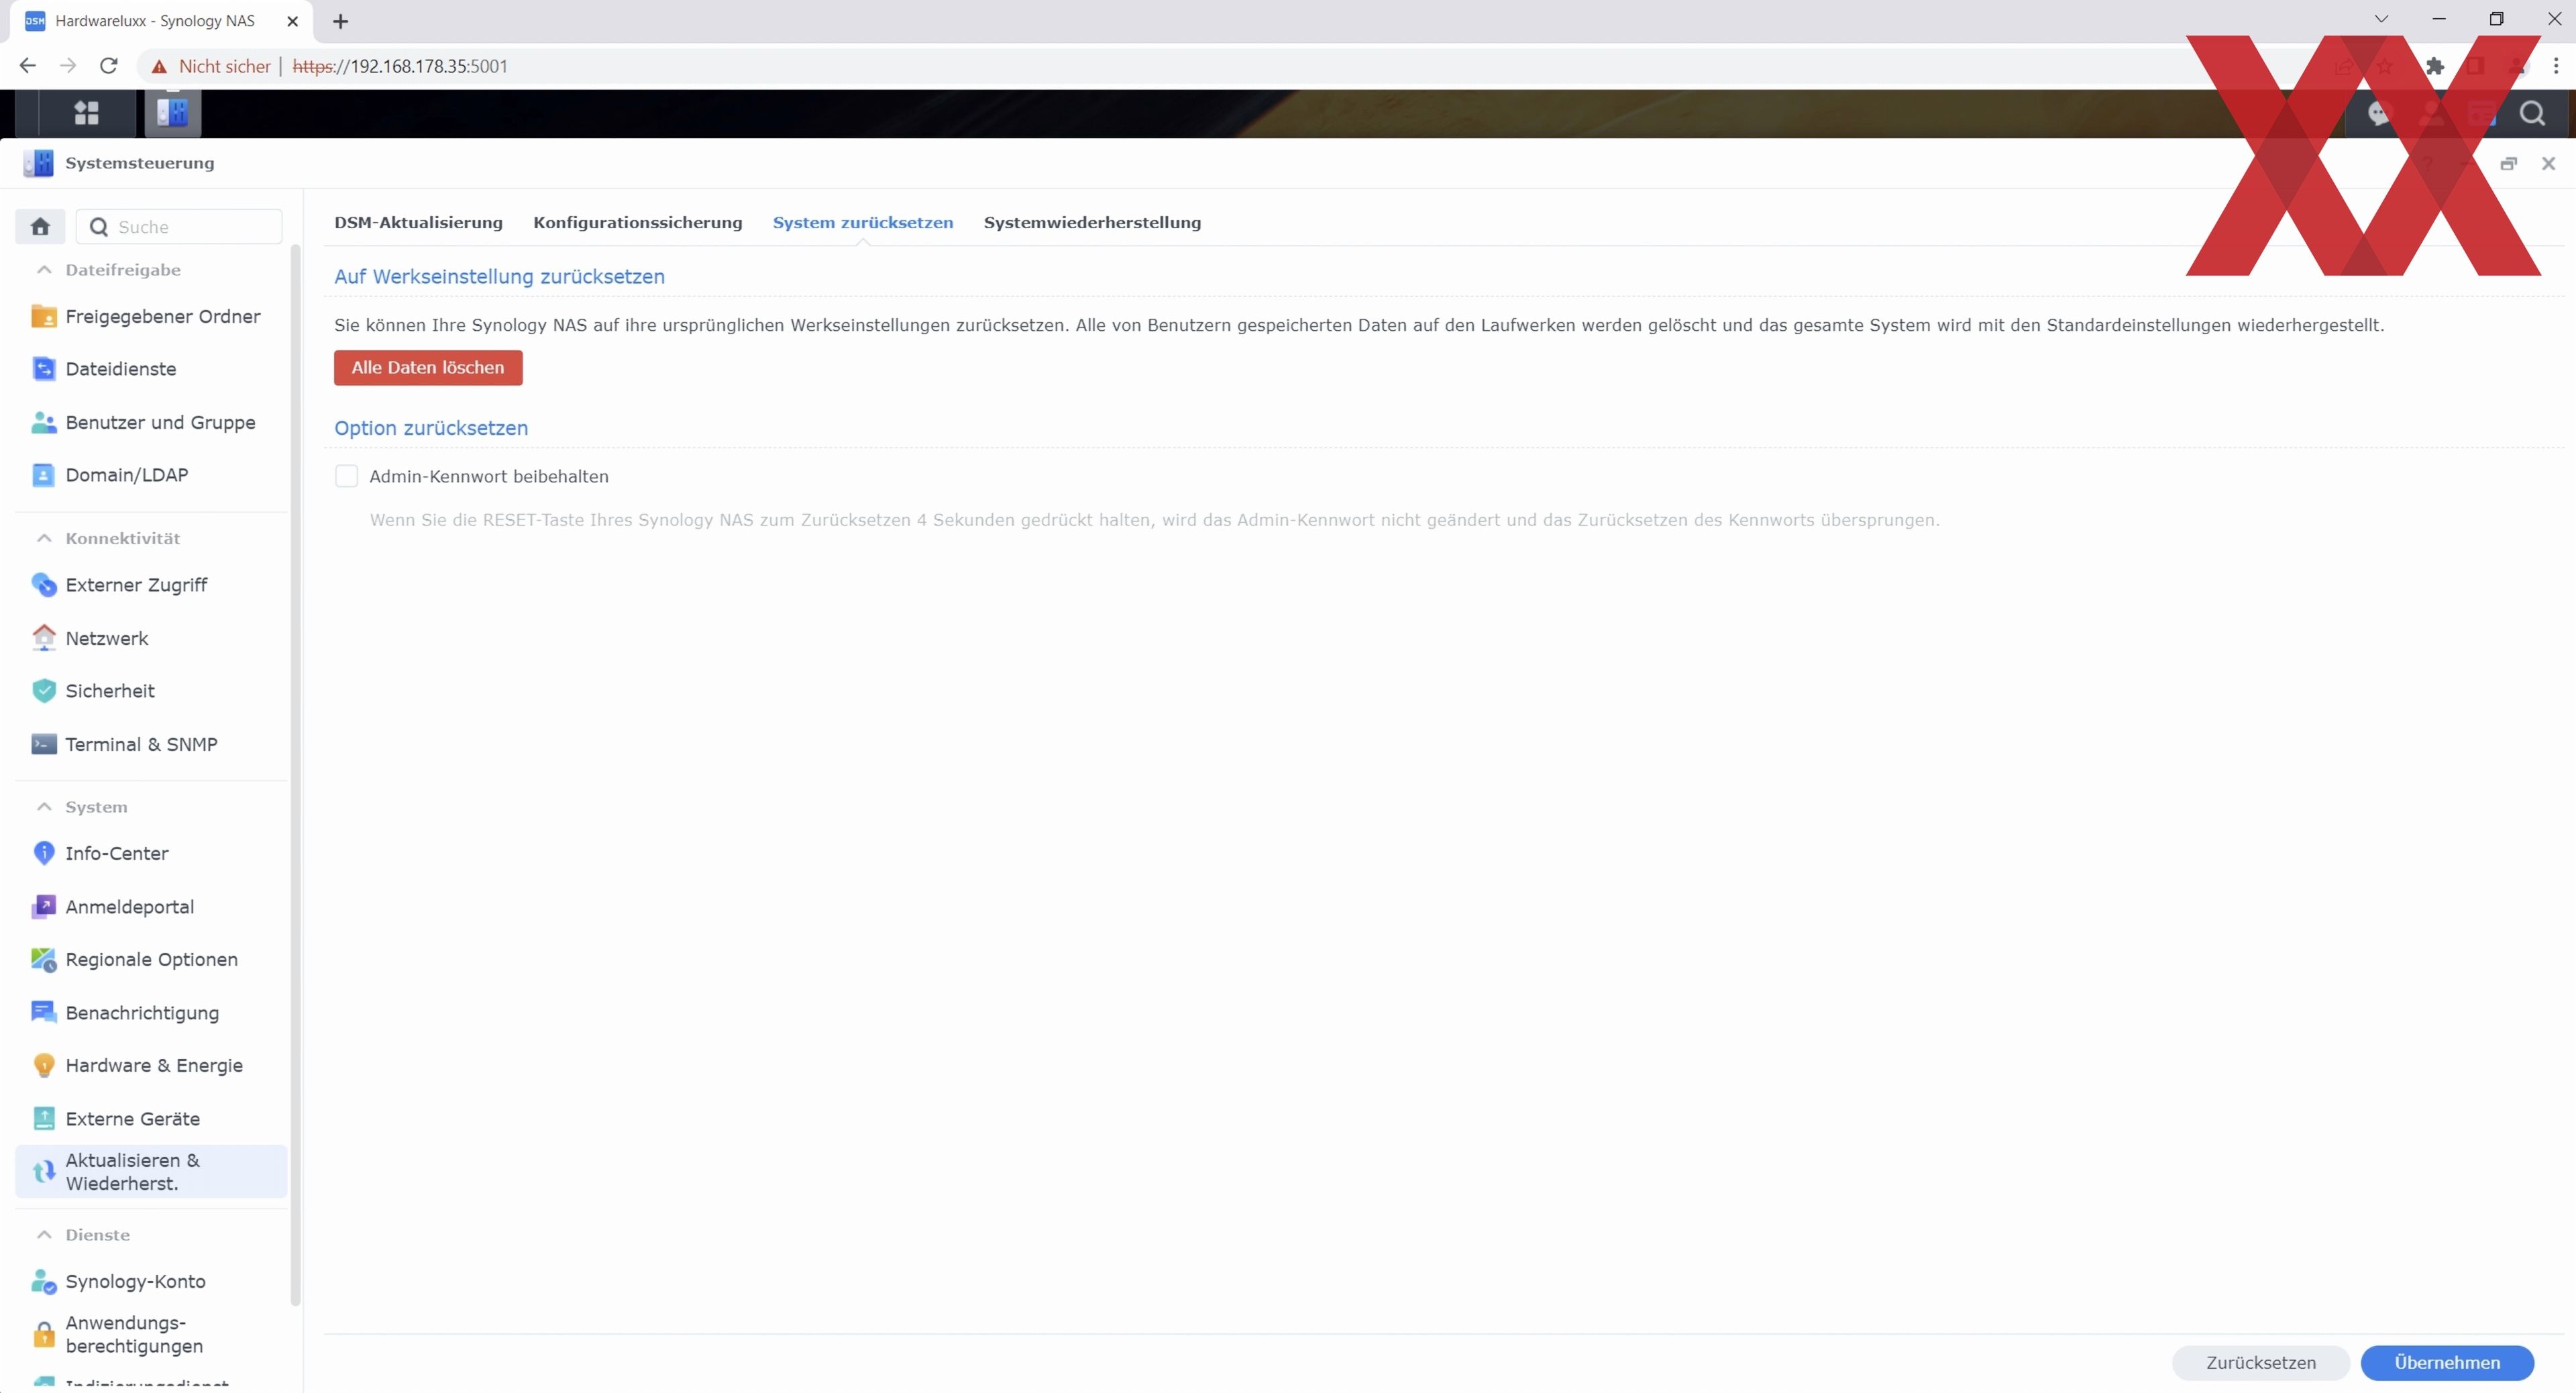Go to Control Panel home icon
Image resolution: width=2576 pixels, height=1393 pixels.
[x=40, y=227]
